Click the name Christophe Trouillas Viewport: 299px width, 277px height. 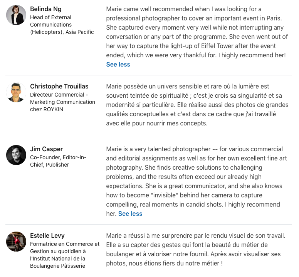59,86
